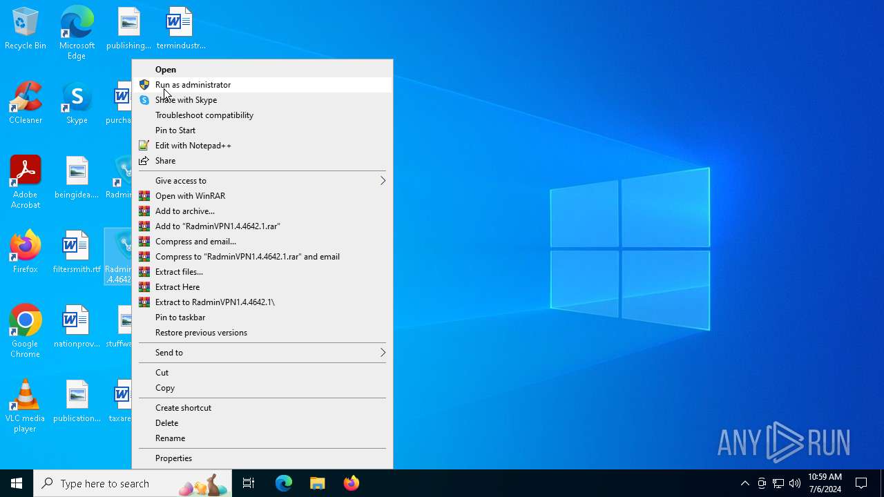
Task: Open the volume control tray icon
Action: [795, 483]
